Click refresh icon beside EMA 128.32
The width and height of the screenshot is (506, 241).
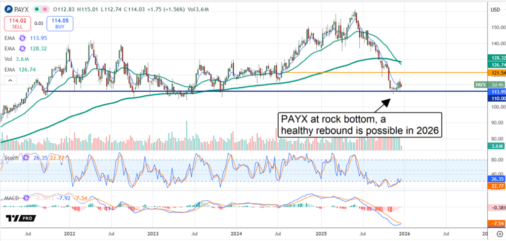pos(22,49)
